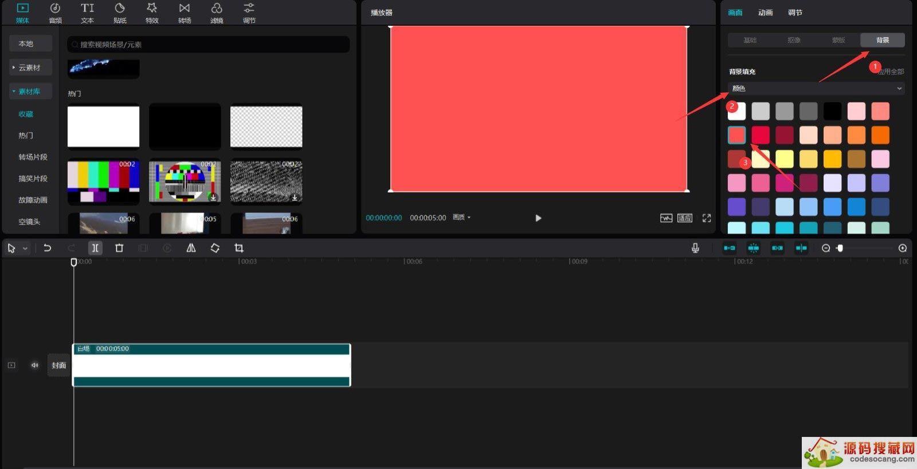Click the search materials input field

209,45
